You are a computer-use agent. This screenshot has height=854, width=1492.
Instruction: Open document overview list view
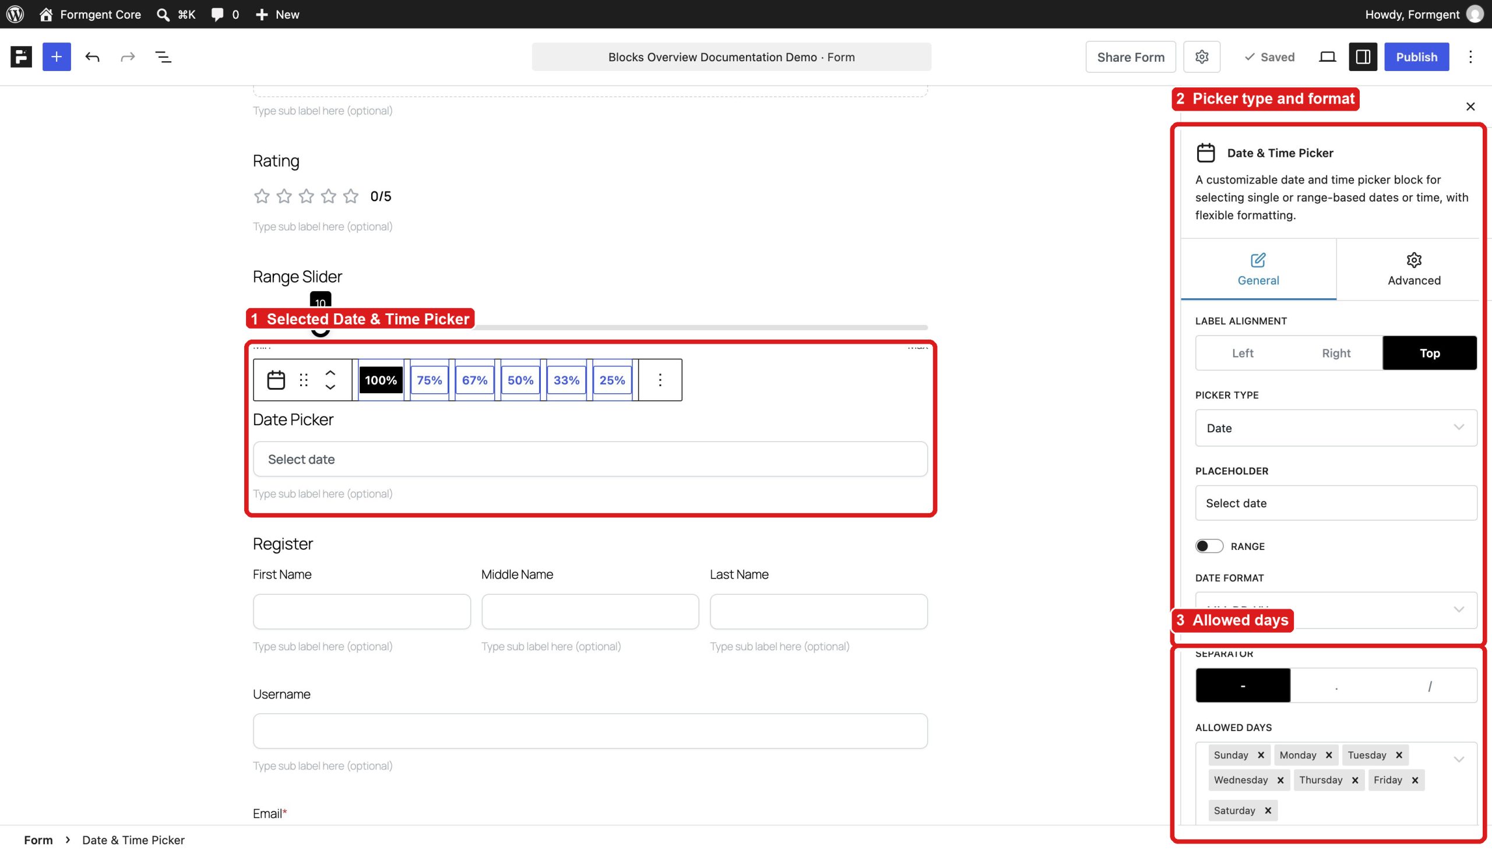click(163, 57)
